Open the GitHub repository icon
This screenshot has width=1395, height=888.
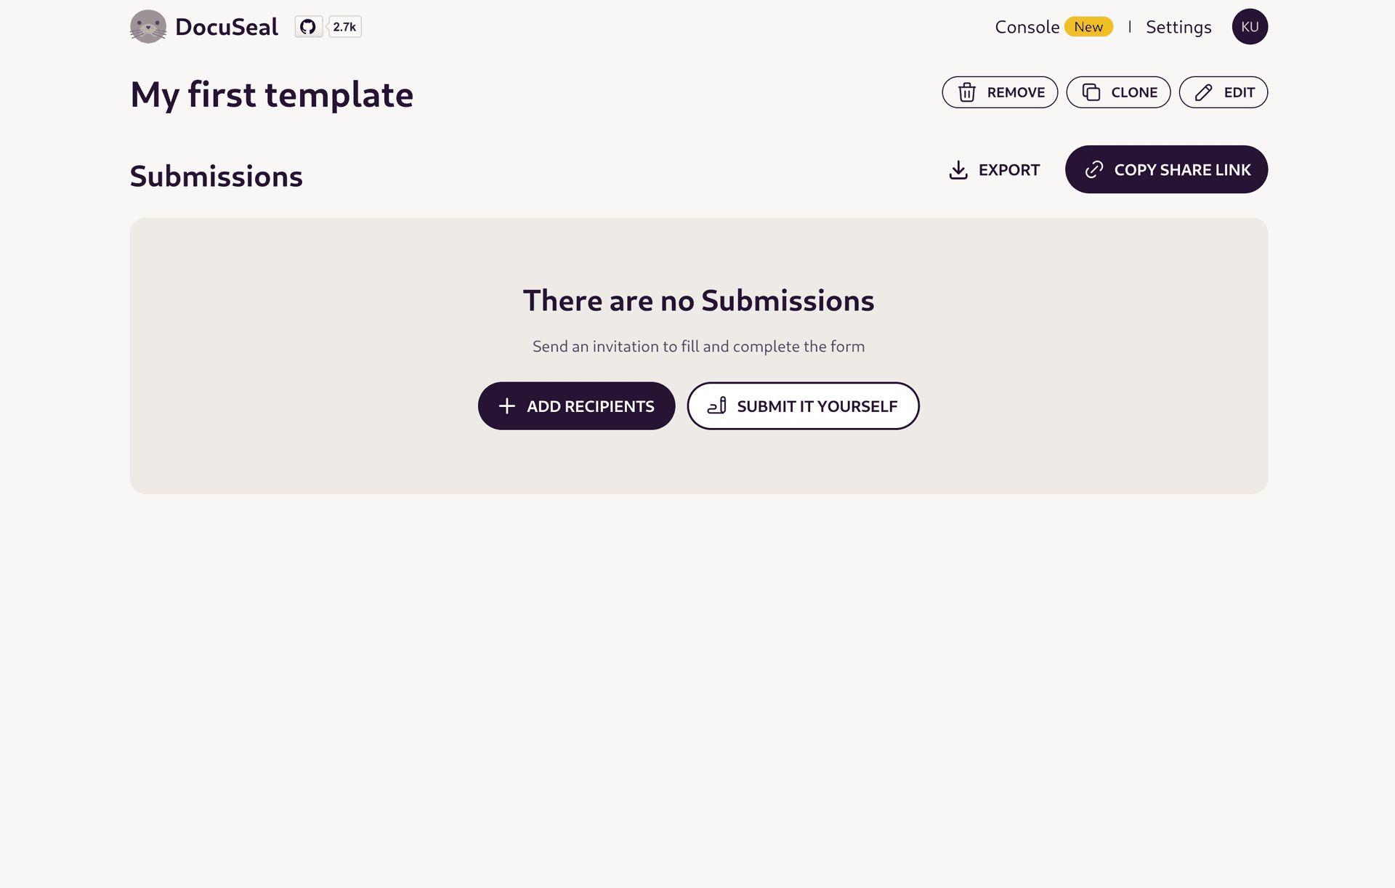308,27
